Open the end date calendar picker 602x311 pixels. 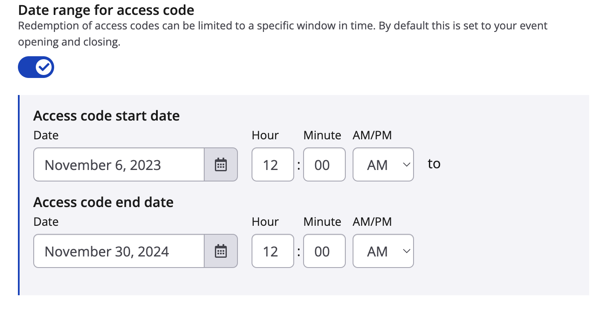[220, 251]
